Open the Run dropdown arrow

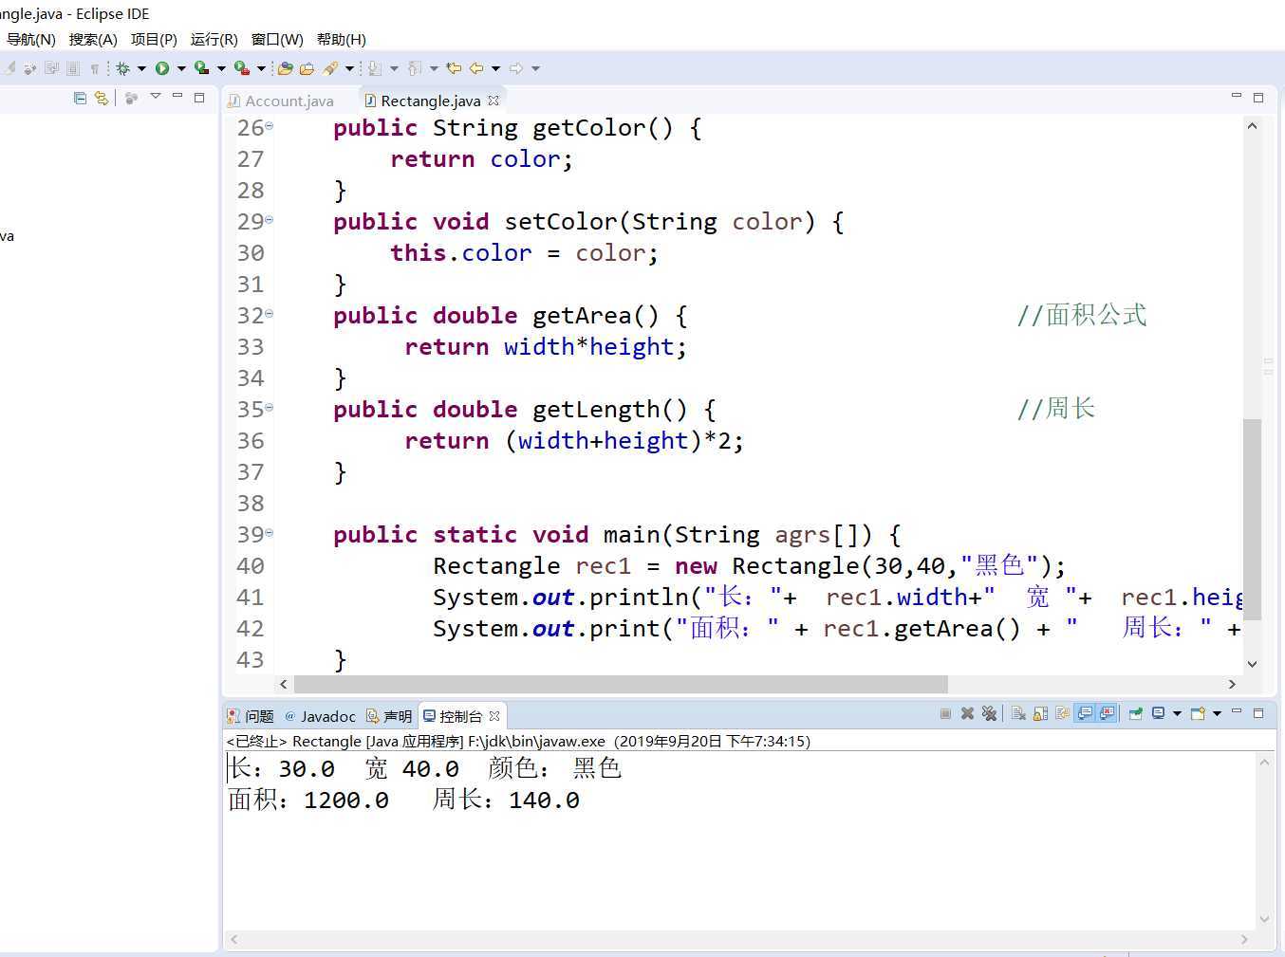pyautogui.click(x=181, y=68)
